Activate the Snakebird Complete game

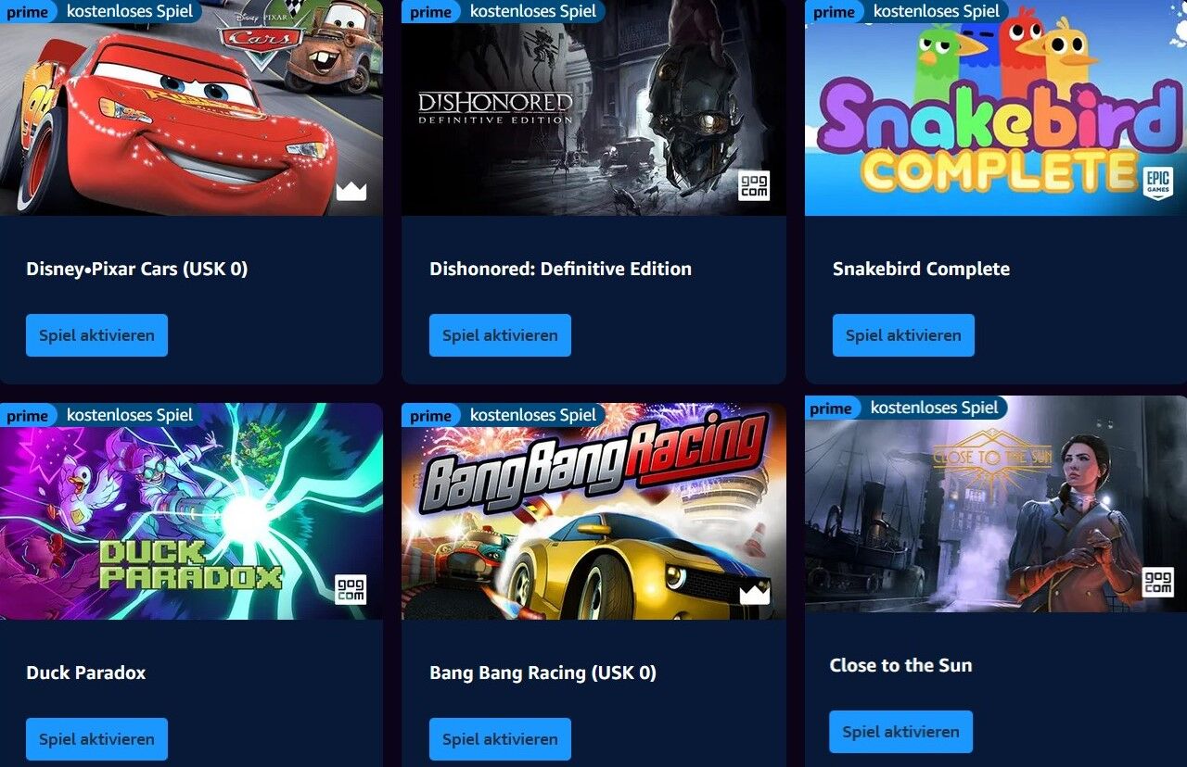(x=903, y=335)
